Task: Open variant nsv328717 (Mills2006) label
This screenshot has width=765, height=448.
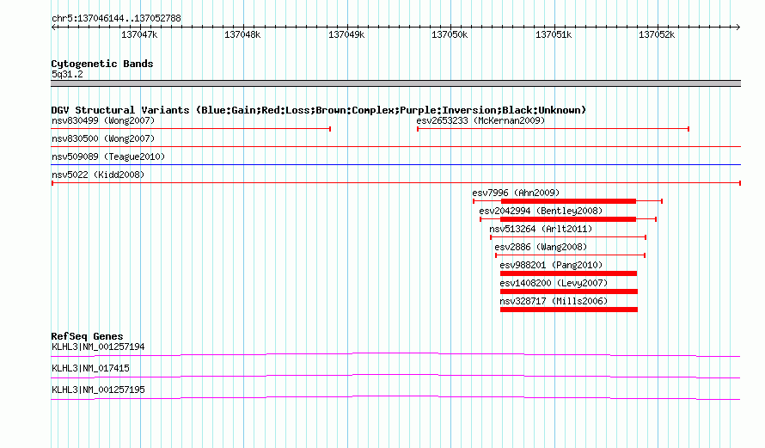Action: click(554, 301)
